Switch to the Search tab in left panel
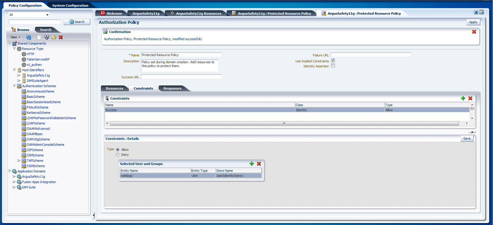This screenshot has height=225, width=493. point(46,29)
